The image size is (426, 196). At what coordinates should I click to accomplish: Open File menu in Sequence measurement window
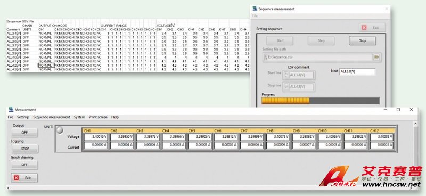coord(255,16)
